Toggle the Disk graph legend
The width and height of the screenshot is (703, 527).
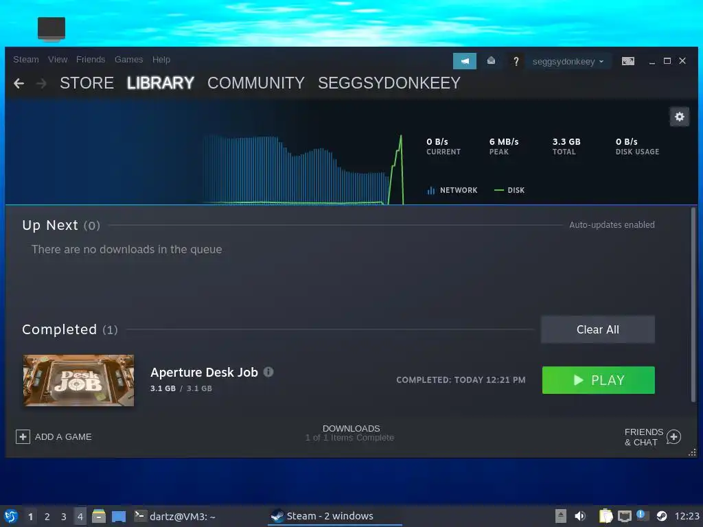point(509,190)
